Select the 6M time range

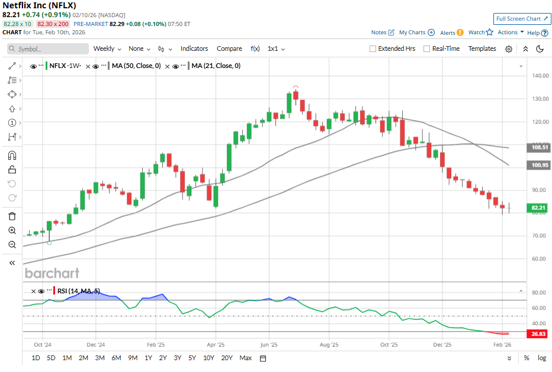[116, 358]
